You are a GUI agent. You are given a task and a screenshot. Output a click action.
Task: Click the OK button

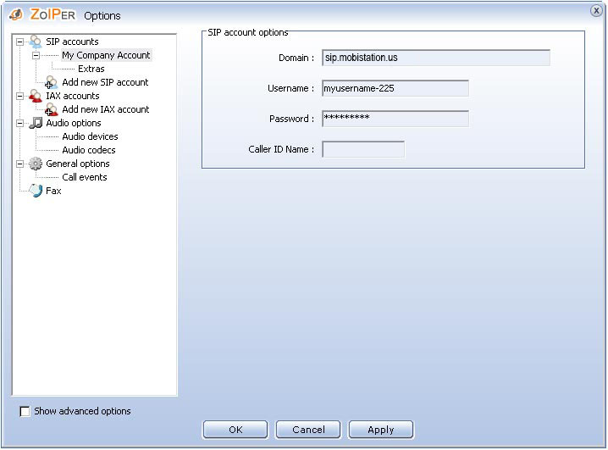(x=235, y=430)
